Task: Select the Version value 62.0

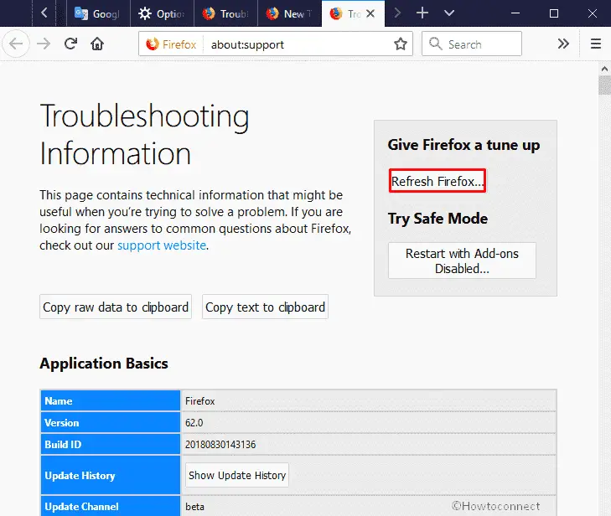Action: [194, 422]
